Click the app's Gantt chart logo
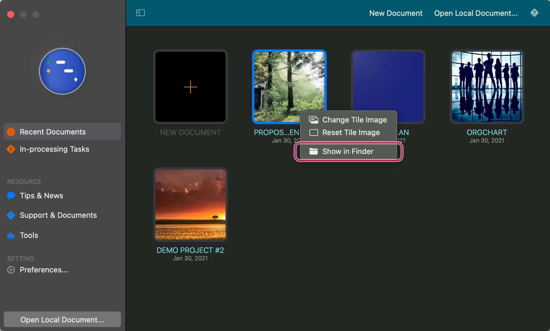This screenshot has height=331, width=550. pyautogui.click(x=62, y=71)
